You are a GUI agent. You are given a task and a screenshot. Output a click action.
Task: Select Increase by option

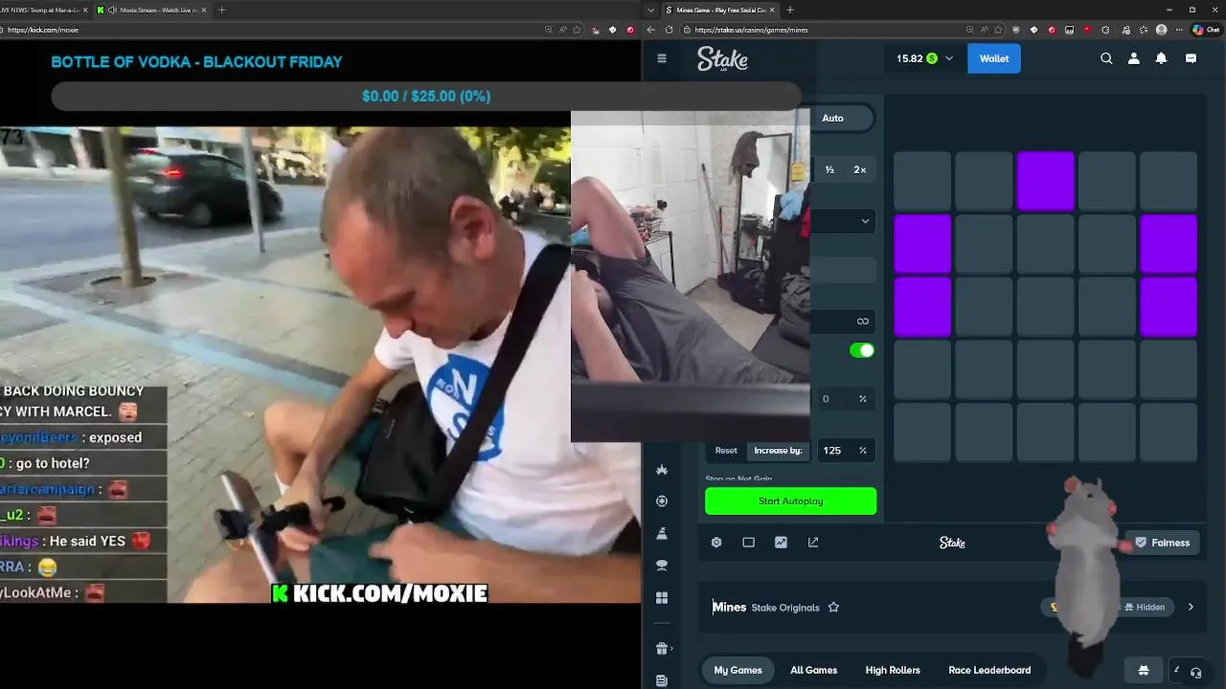tap(778, 451)
